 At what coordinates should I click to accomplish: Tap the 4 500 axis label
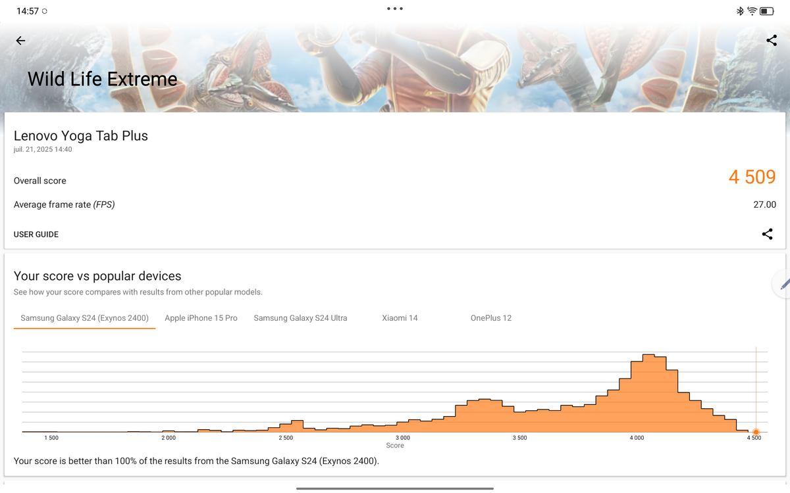(x=754, y=438)
